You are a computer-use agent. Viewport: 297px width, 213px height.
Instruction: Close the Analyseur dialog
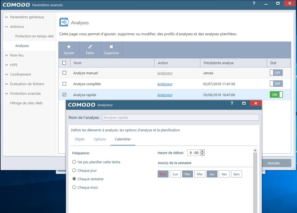coord(256,103)
